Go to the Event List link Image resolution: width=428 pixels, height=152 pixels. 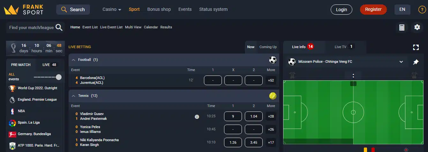point(90,27)
